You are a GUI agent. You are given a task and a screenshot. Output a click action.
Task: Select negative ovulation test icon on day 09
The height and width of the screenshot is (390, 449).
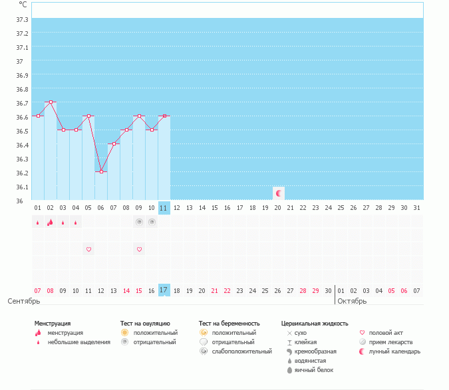click(x=139, y=222)
